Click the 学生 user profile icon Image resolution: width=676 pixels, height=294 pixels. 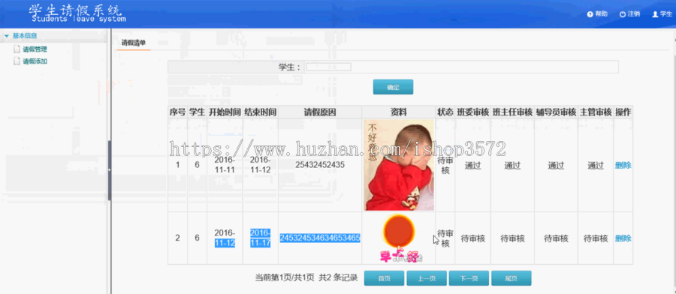pyautogui.click(x=655, y=14)
